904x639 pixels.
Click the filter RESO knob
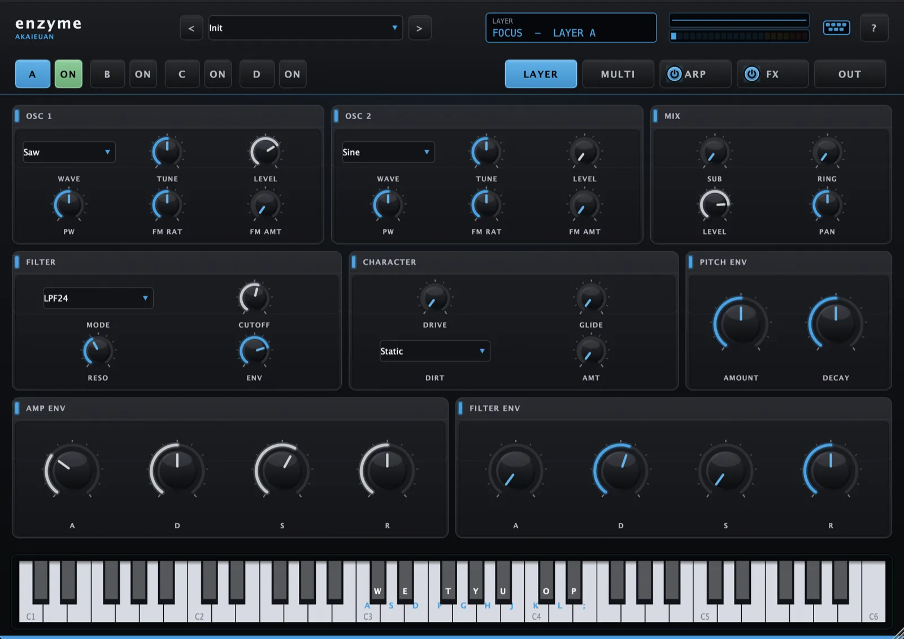coord(98,351)
